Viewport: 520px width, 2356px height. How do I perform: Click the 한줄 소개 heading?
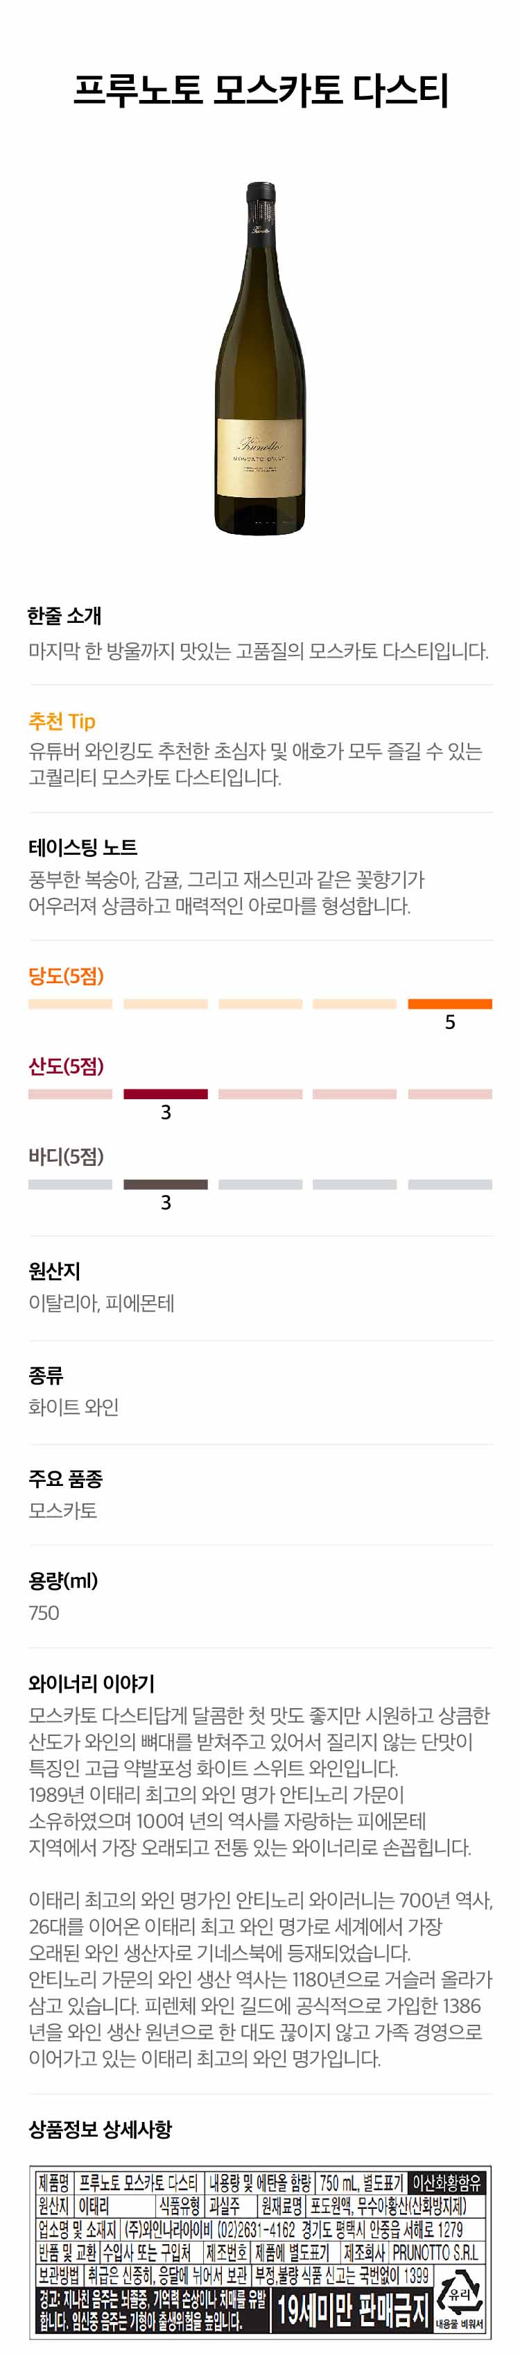64,617
